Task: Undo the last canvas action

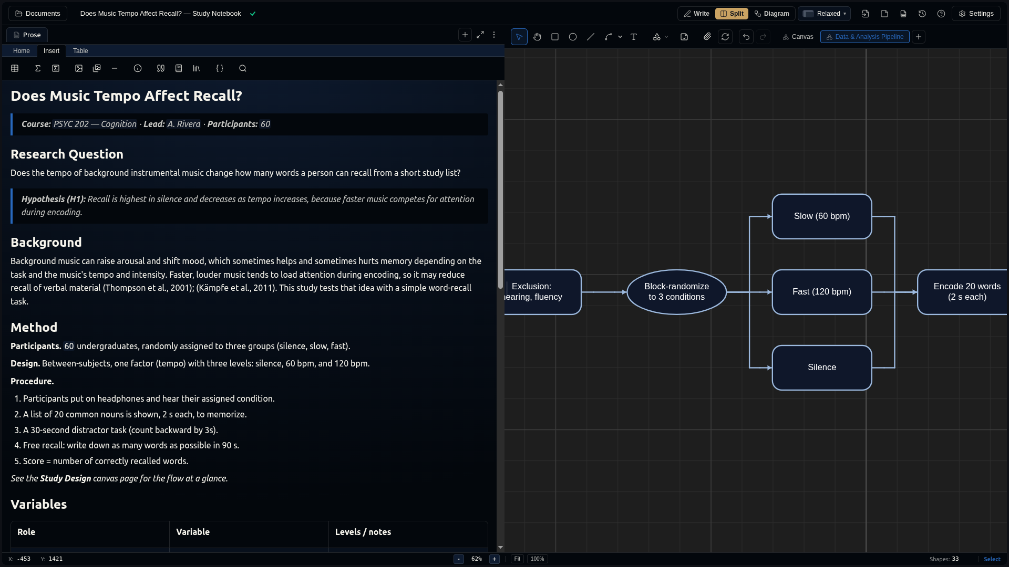Action: point(746,37)
